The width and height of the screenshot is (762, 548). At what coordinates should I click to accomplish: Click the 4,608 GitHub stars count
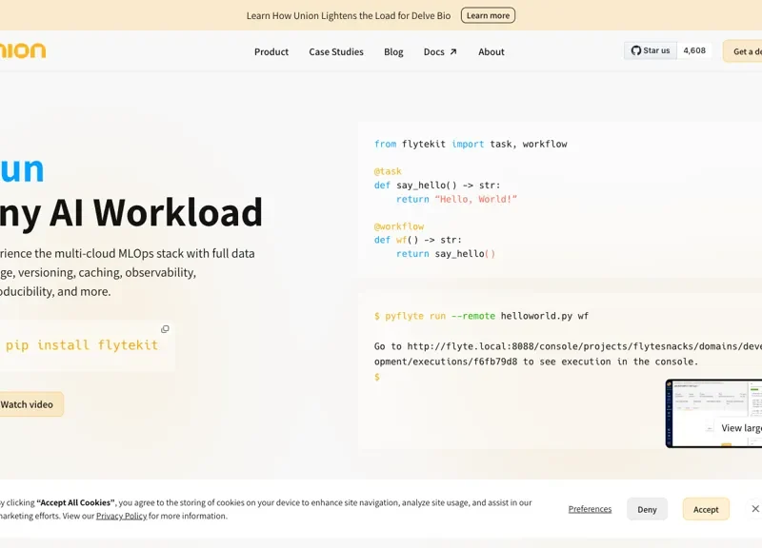[x=694, y=50]
